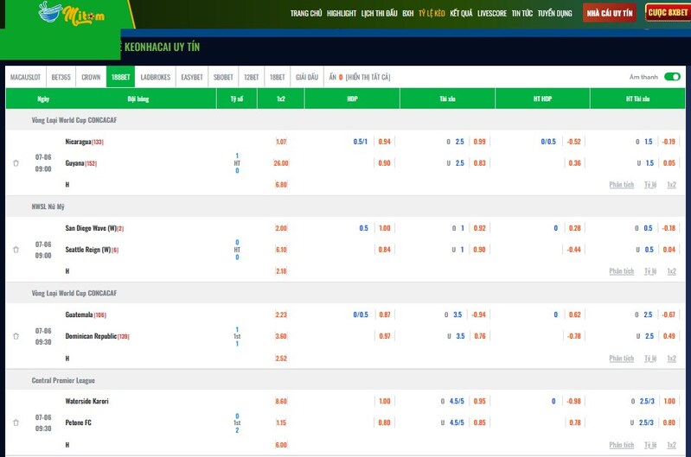Click 1x2 link for Guatemala match row
This screenshot has height=457, width=691.
click(x=671, y=359)
